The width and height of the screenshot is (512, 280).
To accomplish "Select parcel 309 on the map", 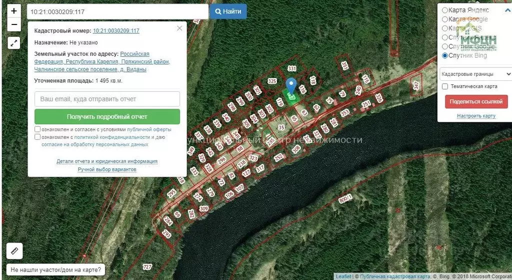I will click(204, 209).
